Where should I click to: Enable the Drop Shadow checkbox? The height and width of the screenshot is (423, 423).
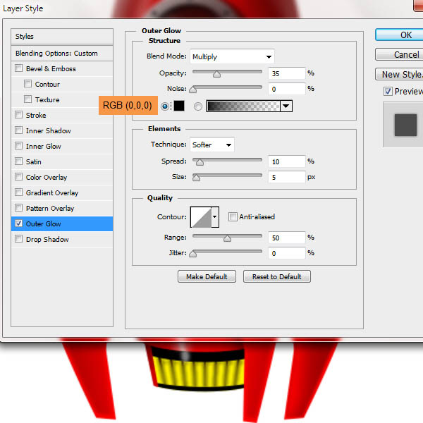point(18,240)
